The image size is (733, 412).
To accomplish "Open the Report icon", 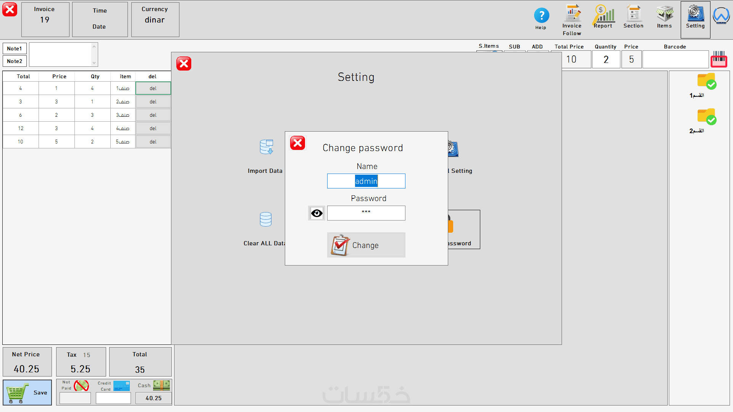I will click(603, 14).
